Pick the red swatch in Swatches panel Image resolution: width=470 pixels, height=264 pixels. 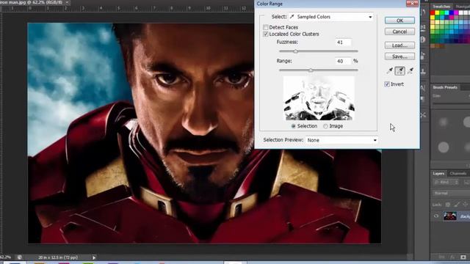click(x=433, y=12)
